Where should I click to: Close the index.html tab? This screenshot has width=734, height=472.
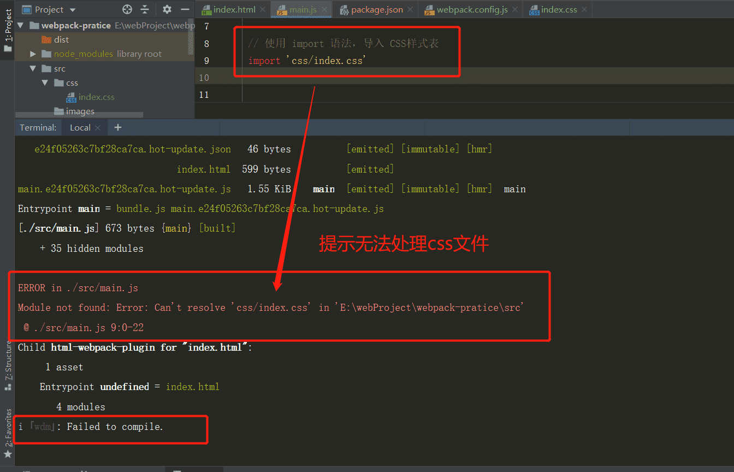tap(263, 10)
